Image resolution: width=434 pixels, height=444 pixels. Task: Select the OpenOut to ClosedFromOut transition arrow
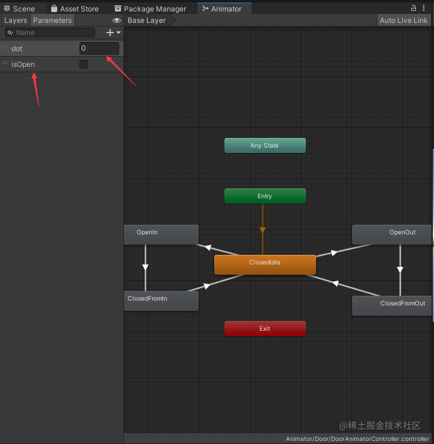(400, 269)
